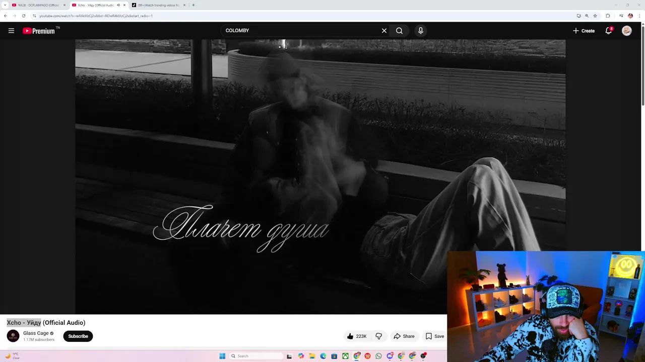645x362 pixels.
Task: Open Microsoft Edge from taskbar
Action: coord(323,356)
